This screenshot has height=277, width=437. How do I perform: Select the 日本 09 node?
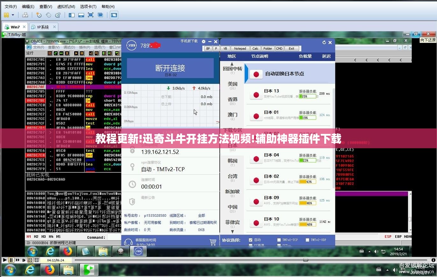288,200
